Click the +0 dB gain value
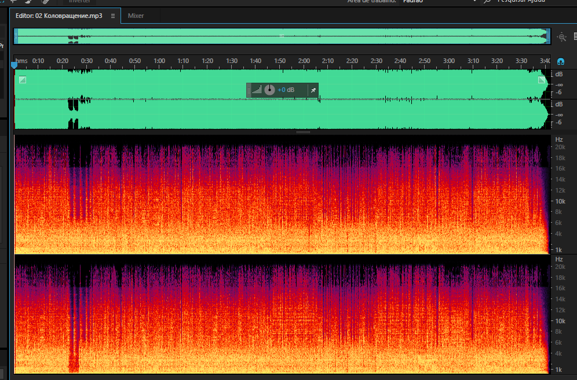This screenshot has height=380, width=577. (286, 90)
